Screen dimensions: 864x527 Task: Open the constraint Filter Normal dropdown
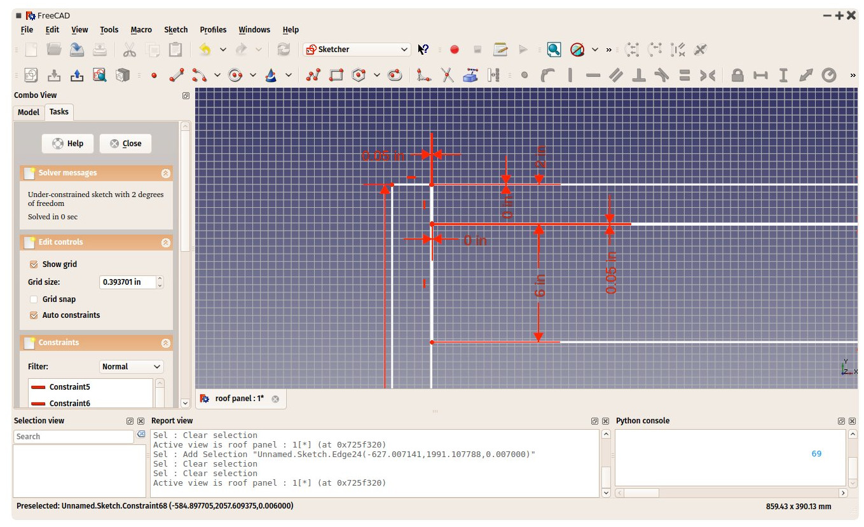click(132, 367)
